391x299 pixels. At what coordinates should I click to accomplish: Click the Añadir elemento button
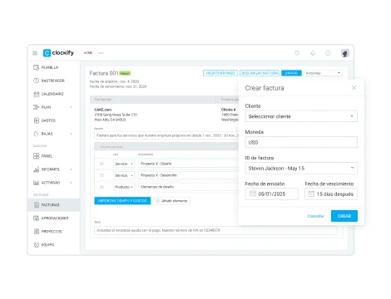tap(172, 201)
